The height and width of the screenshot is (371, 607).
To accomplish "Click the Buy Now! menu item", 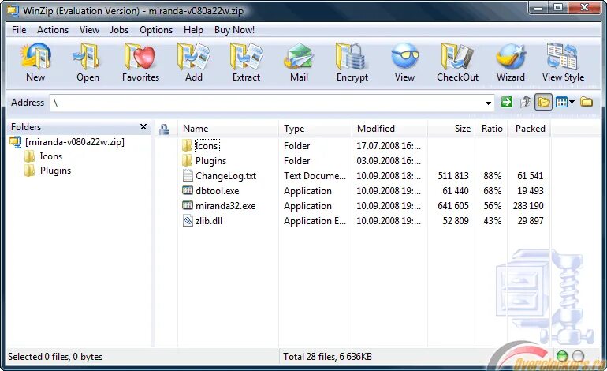I will point(234,30).
